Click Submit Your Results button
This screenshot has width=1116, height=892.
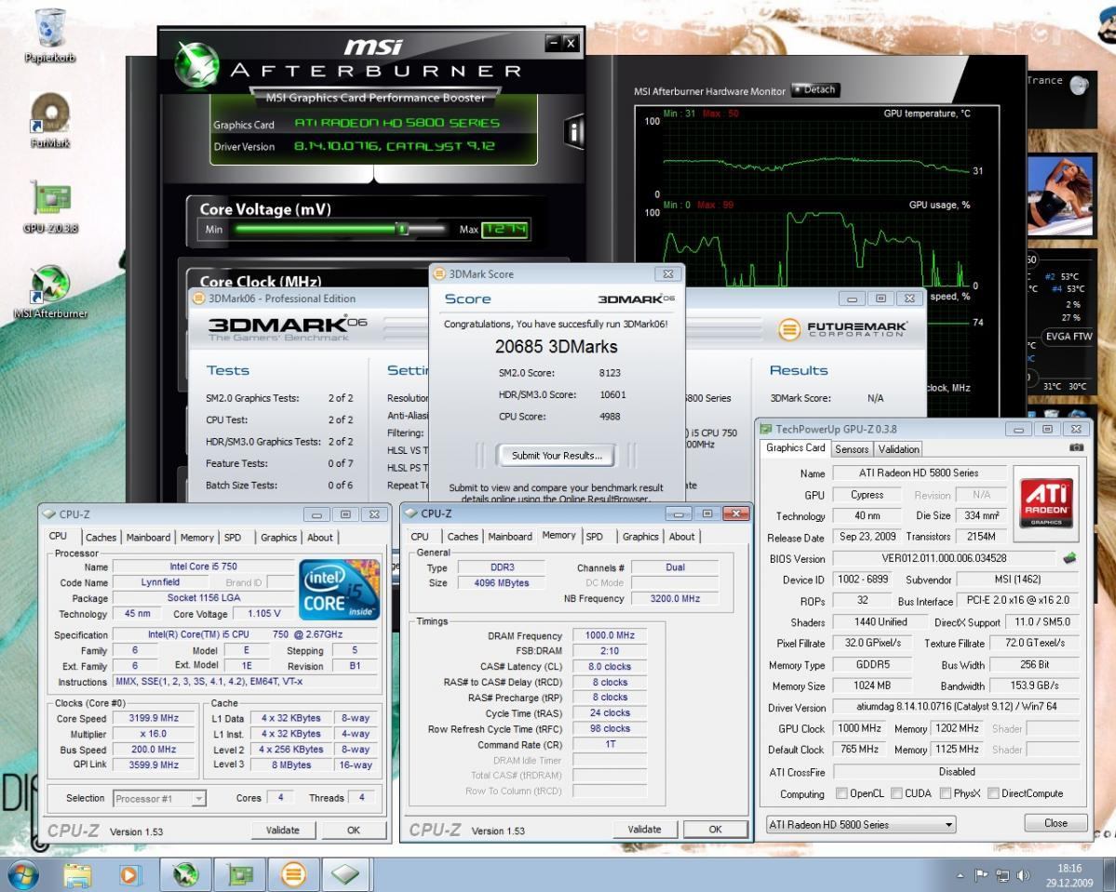pyautogui.click(x=557, y=455)
